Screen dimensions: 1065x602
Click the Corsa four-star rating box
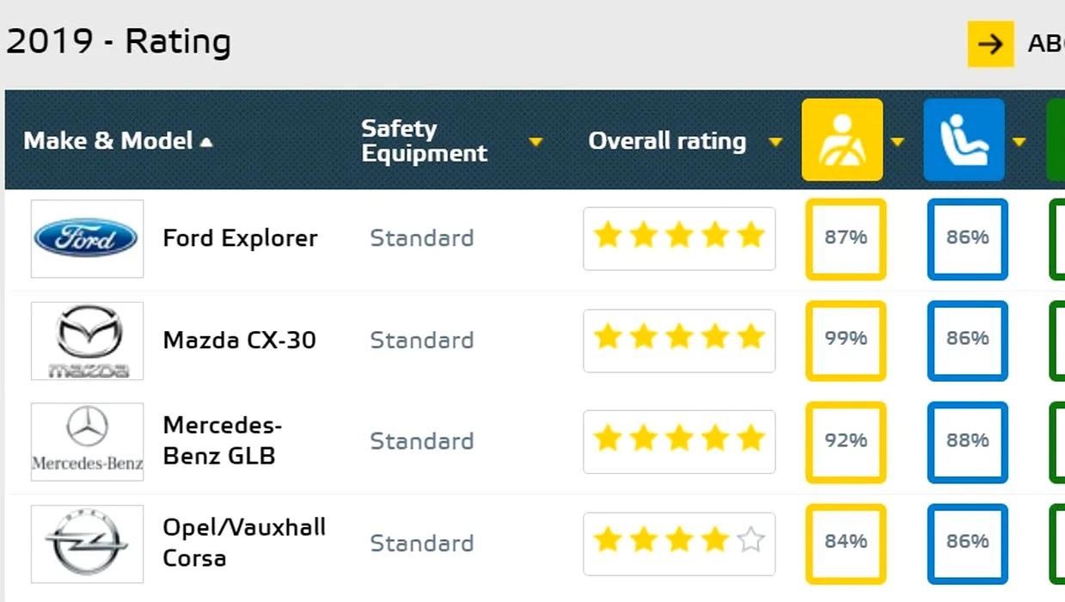tap(679, 544)
